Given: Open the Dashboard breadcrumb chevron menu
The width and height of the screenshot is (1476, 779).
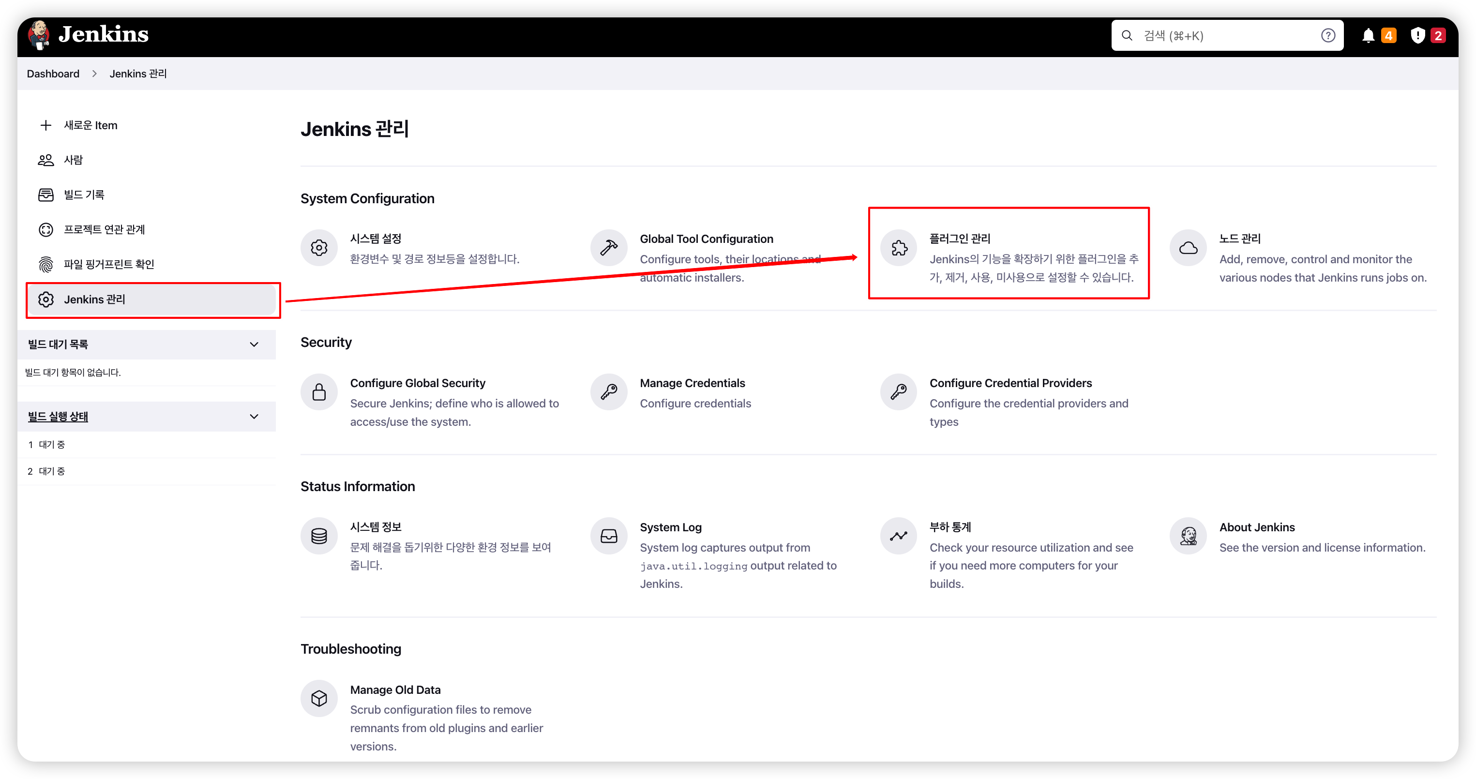Looking at the screenshot, I should 94,74.
